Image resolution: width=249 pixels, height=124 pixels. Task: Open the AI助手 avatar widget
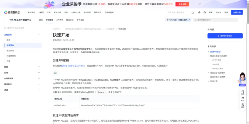click(242, 79)
